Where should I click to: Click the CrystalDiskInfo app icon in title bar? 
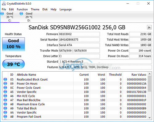(4, 3)
